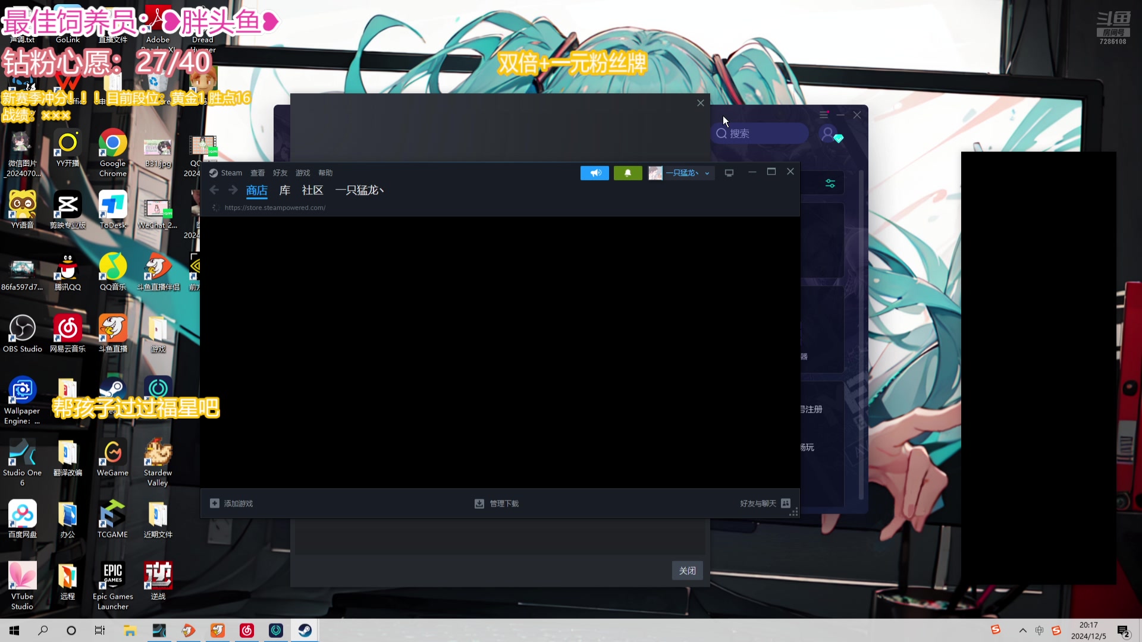The image size is (1142, 642).
Task: Open 逆战 desktop icon
Action: click(158, 581)
